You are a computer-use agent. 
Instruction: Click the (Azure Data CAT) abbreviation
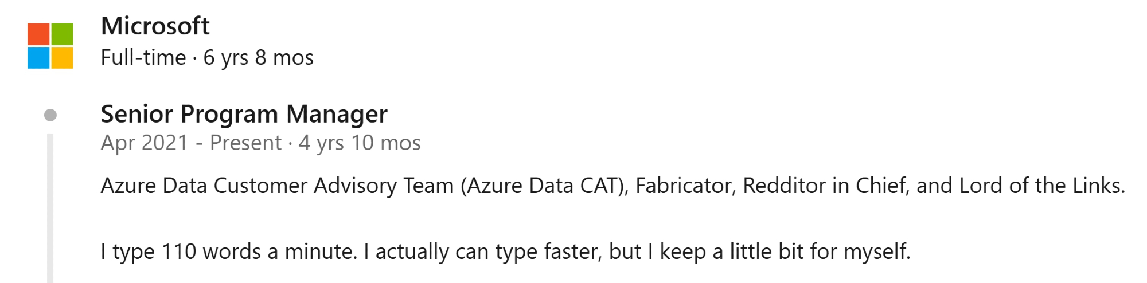(545, 186)
